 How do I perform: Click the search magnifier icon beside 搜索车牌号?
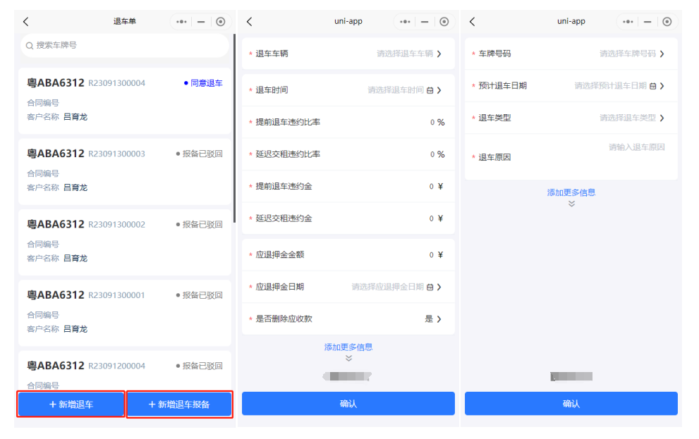(30, 46)
